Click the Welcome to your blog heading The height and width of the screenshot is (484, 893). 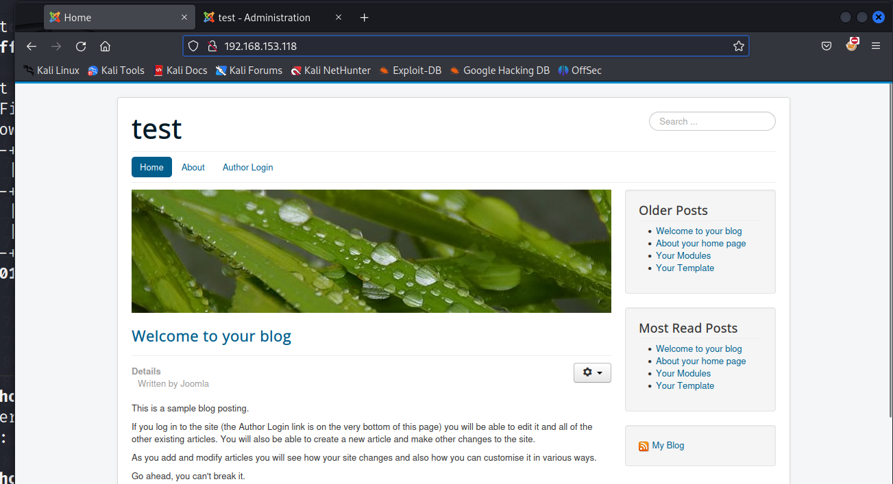pyautogui.click(x=211, y=336)
